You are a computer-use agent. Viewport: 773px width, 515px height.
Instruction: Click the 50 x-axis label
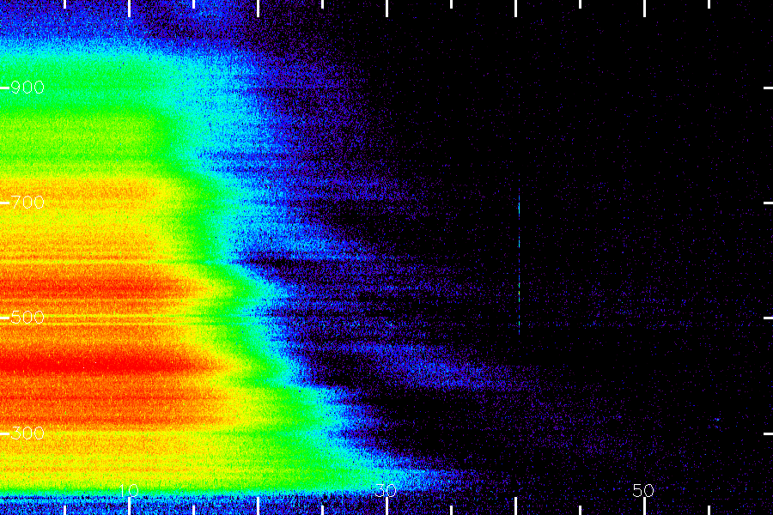coord(643,490)
